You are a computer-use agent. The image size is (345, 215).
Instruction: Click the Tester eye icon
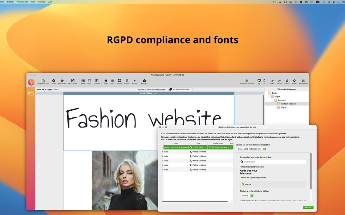pyautogui.click(x=272, y=81)
